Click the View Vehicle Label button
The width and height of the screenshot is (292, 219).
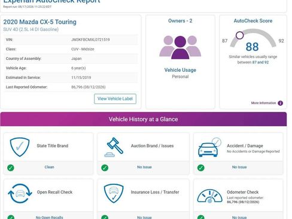pos(115,99)
